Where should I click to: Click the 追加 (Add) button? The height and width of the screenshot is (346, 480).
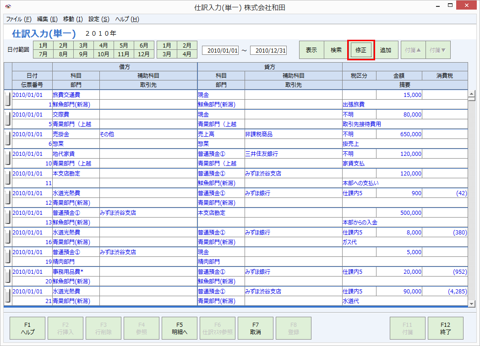[386, 50]
